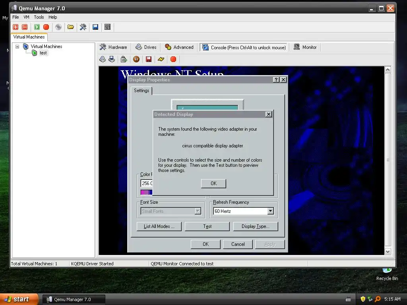This screenshot has height=305, width=407.
Task: Click the keyboard icon on the taskbar
Action: (348, 299)
